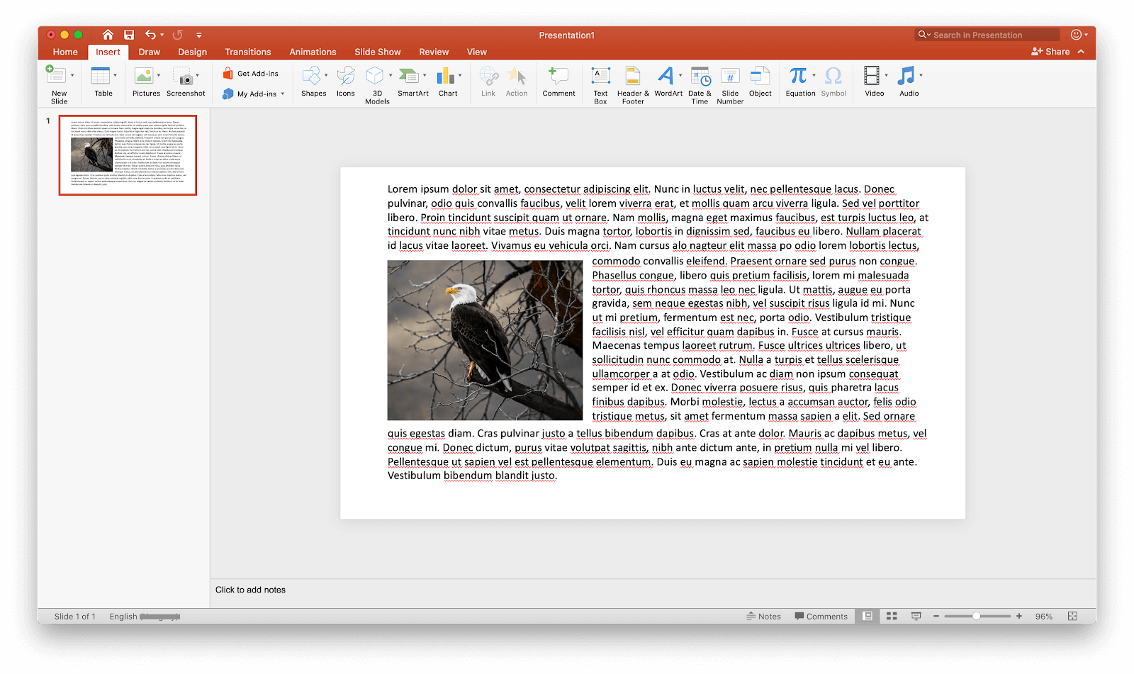1134x674 pixels.
Task: Collapse the ribbon with the chevron
Action: 1081,52
